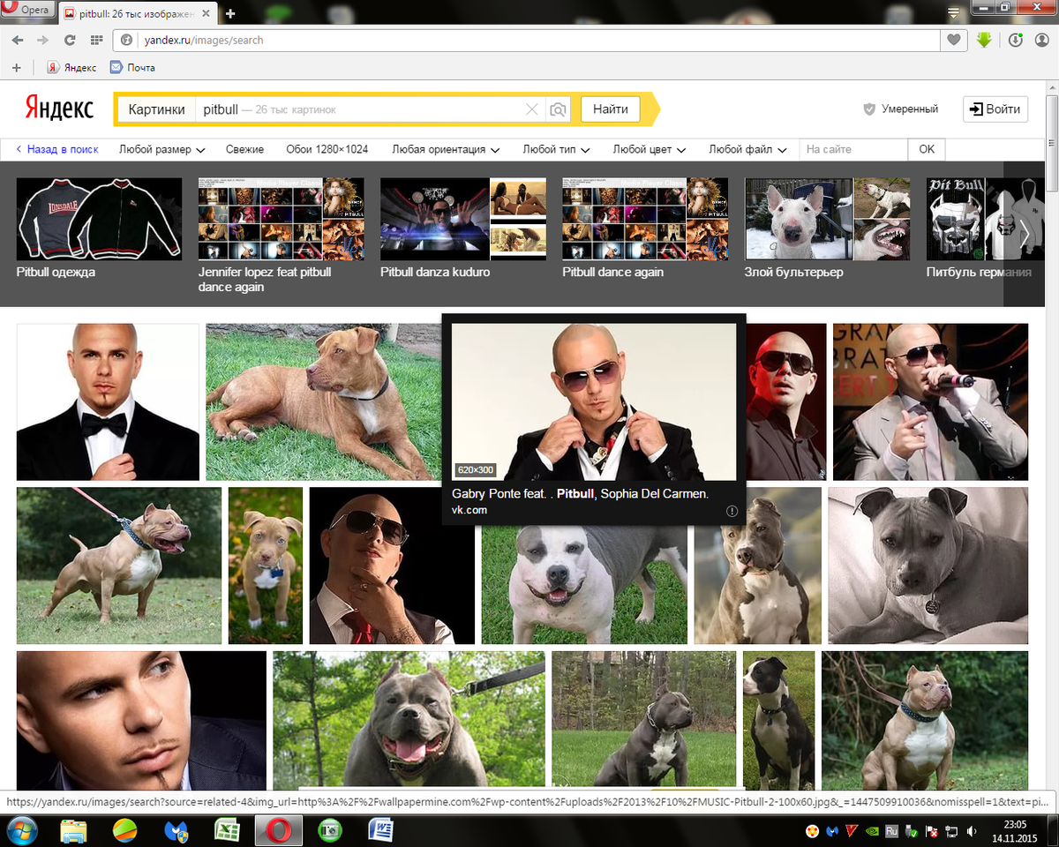Clear the search query with X
Viewport: 1059px width, 847px height.
point(531,109)
